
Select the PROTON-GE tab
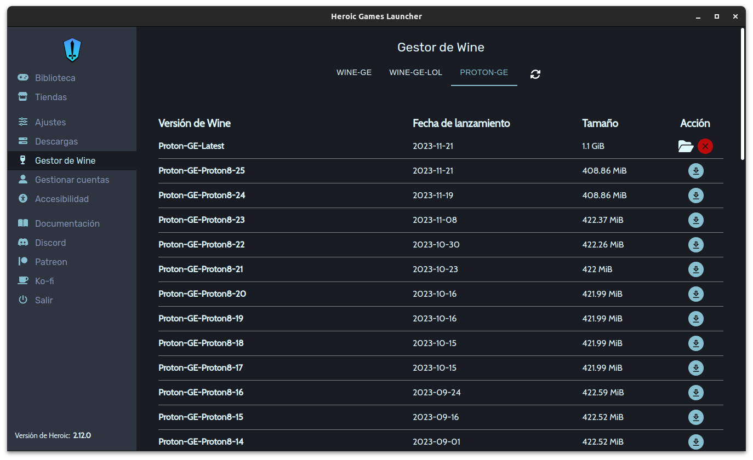pyautogui.click(x=484, y=72)
